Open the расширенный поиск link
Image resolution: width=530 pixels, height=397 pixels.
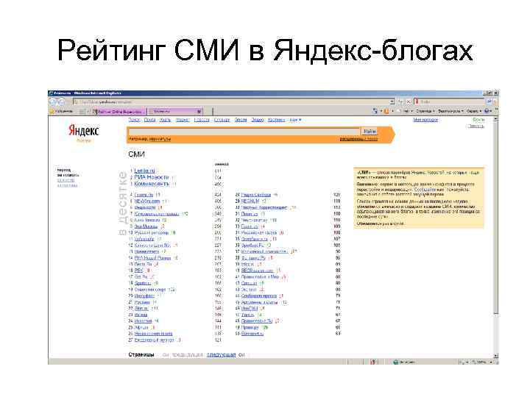point(358,139)
